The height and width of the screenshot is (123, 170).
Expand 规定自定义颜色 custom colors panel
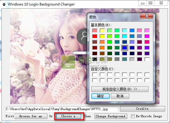pos(120,89)
